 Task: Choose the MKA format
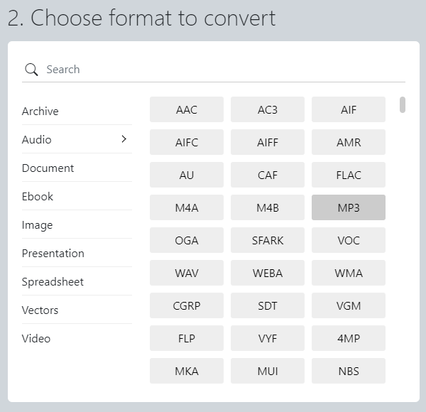[x=187, y=371]
